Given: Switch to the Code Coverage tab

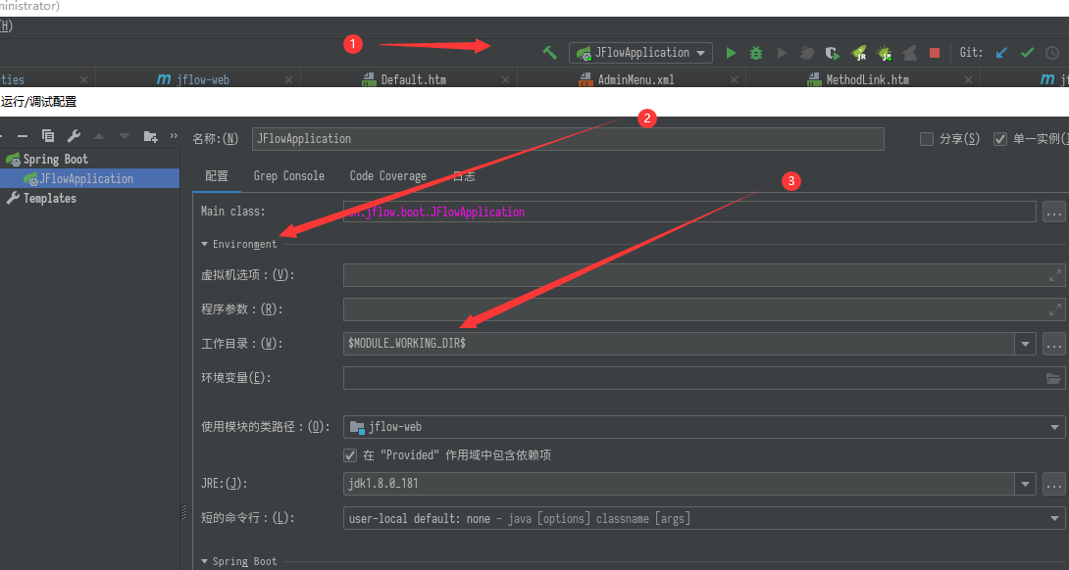Looking at the screenshot, I should point(388,175).
